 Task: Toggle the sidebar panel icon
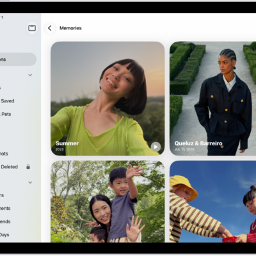[x=32, y=28]
